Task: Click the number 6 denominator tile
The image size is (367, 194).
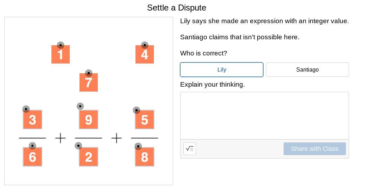Action: (32, 158)
